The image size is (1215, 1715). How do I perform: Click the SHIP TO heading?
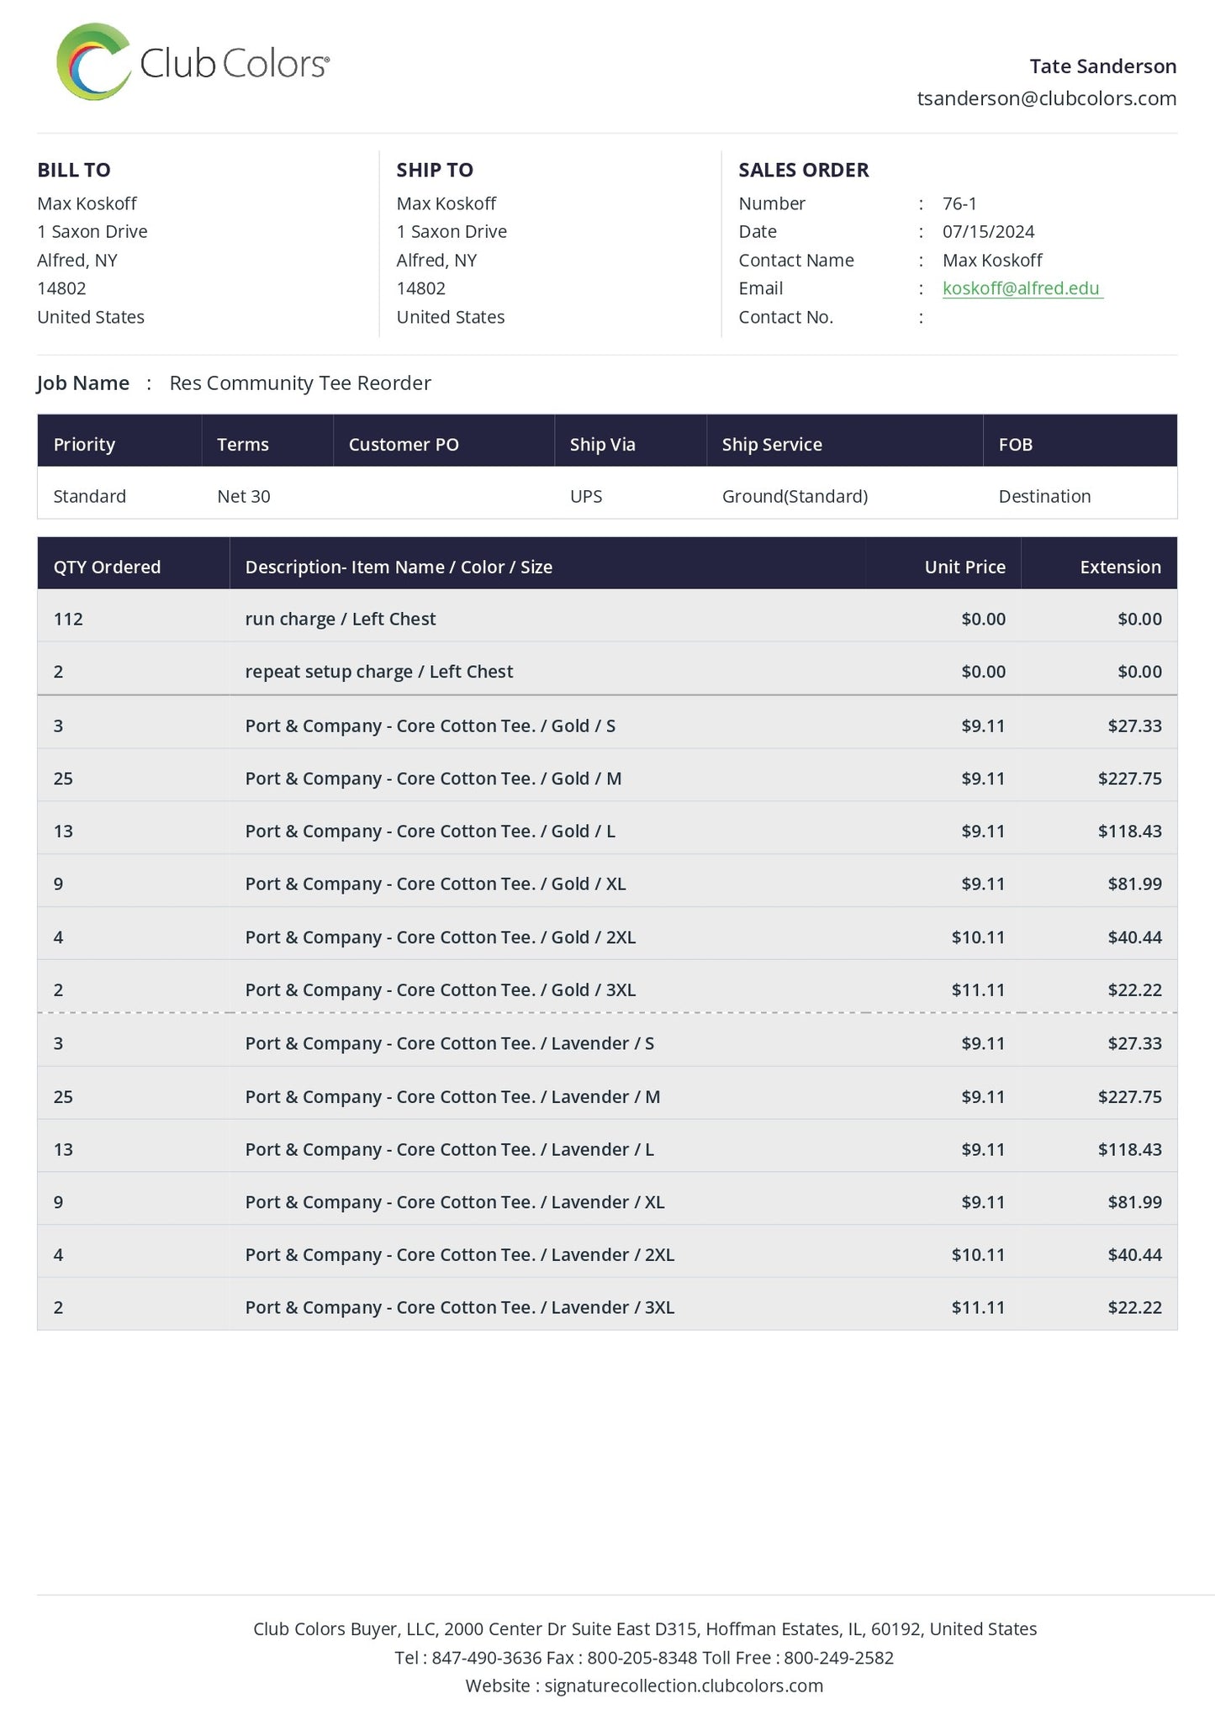435,170
